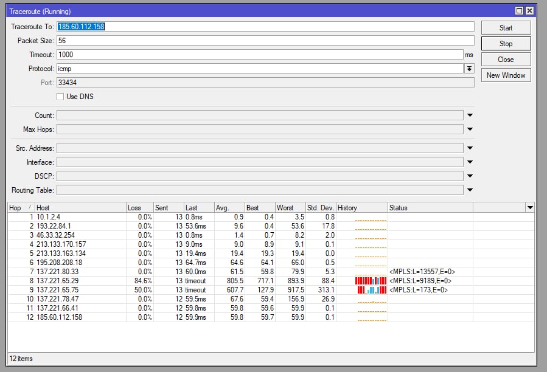Click the 12 items status bar text
547x372 pixels.
coord(21,359)
